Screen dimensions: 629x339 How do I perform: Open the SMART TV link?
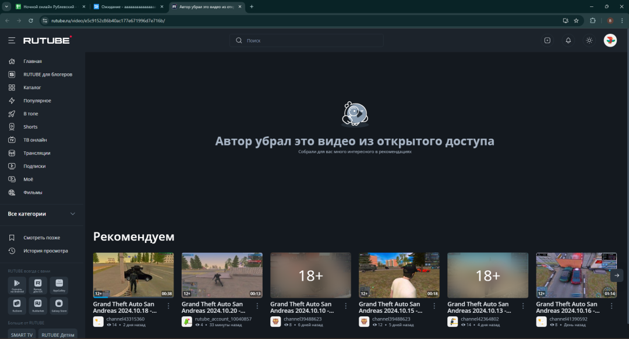[22, 334]
